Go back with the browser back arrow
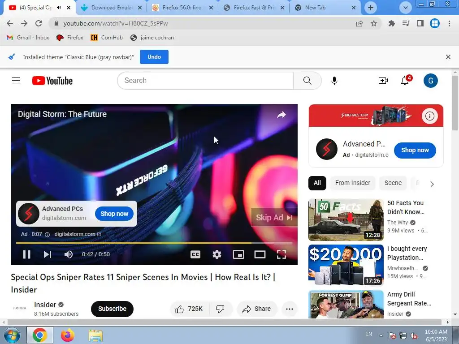 click(x=10, y=23)
